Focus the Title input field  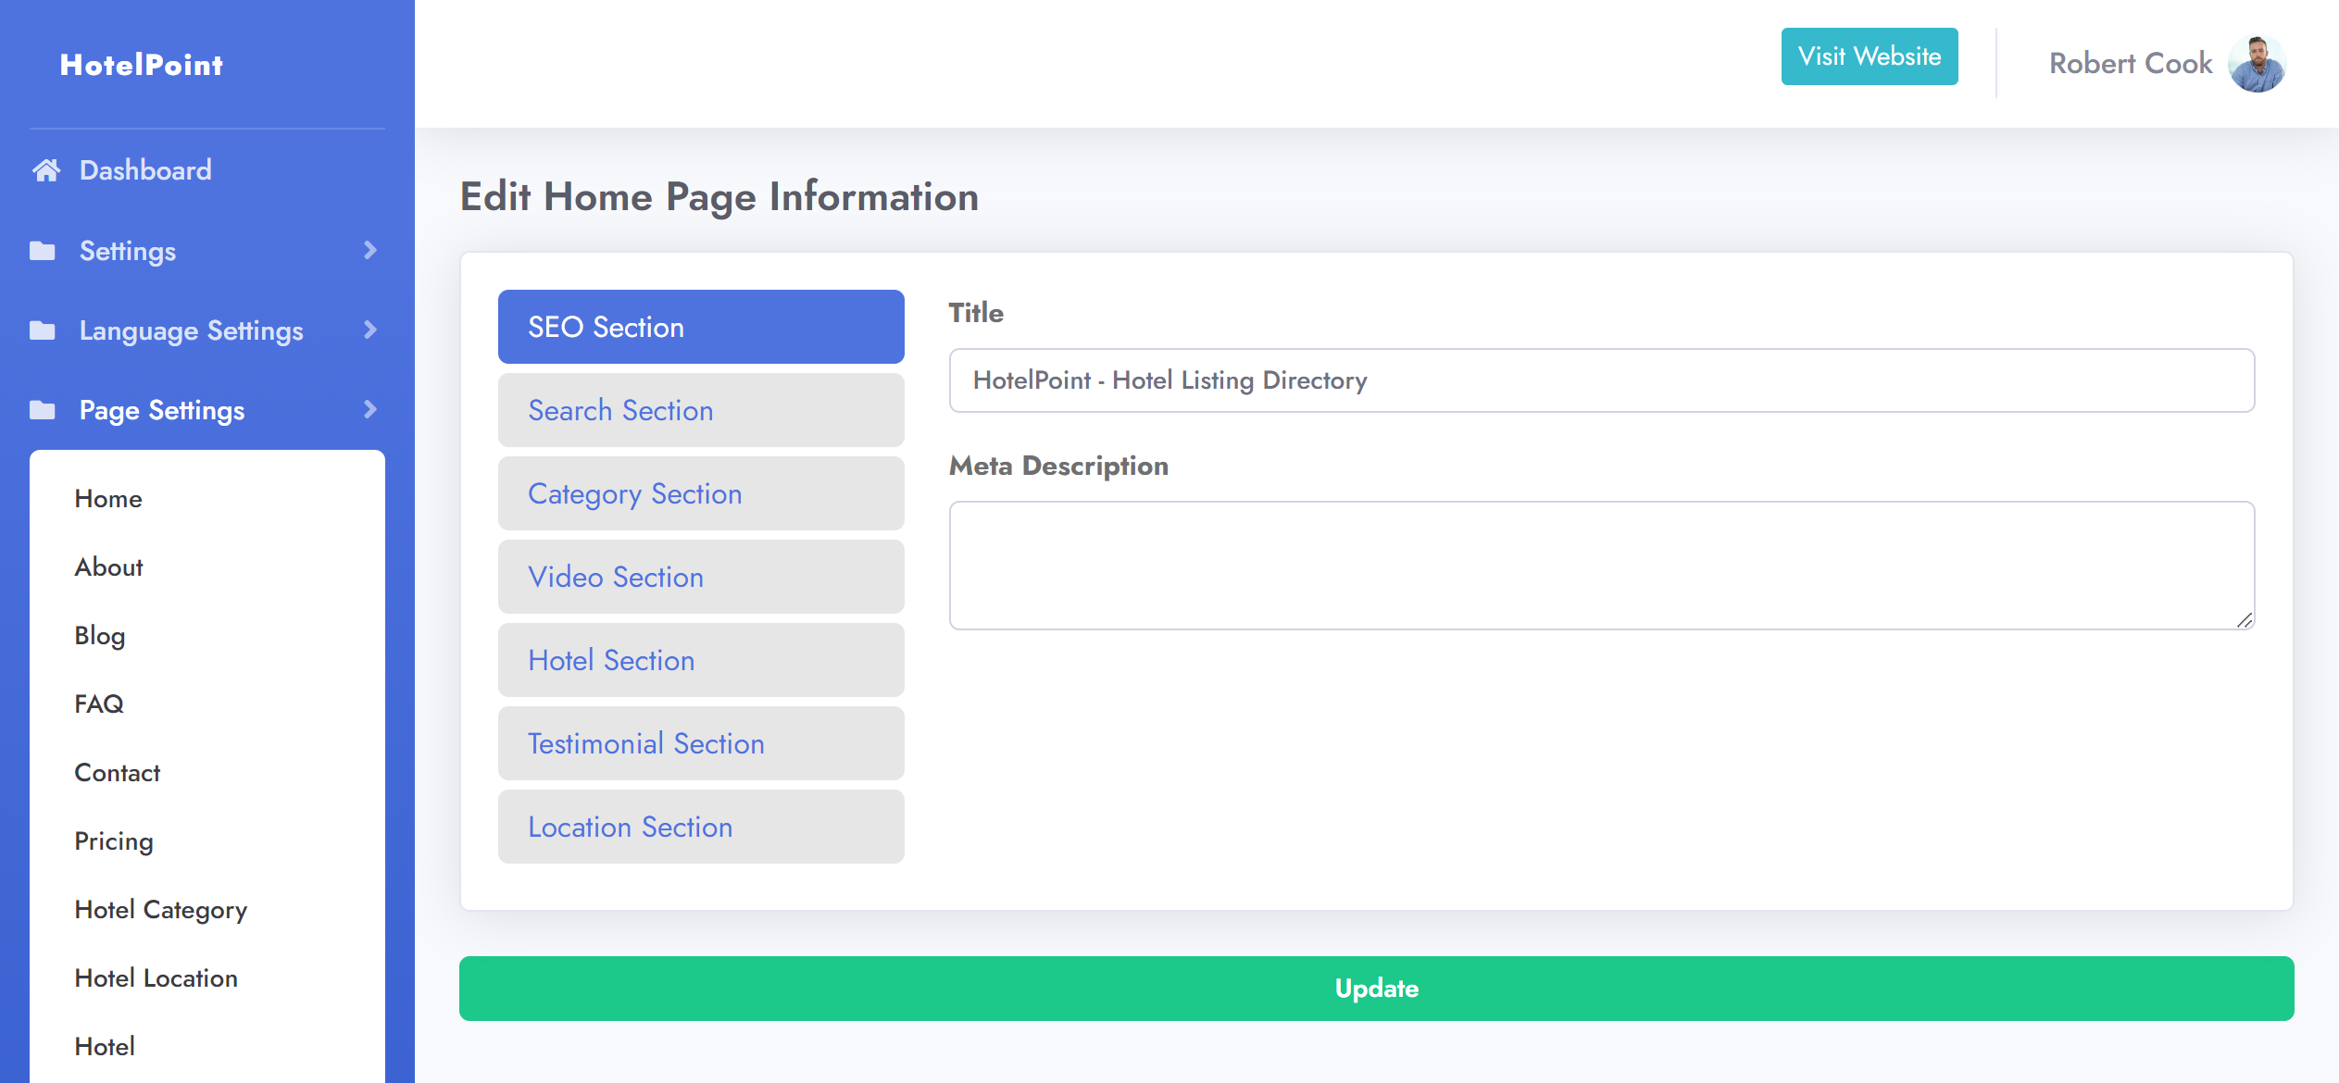1601,380
